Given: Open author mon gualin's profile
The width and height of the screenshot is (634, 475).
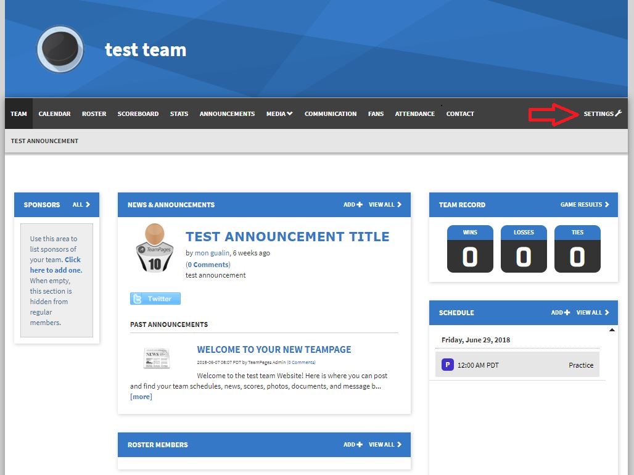Looking at the screenshot, I should (x=212, y=253).
